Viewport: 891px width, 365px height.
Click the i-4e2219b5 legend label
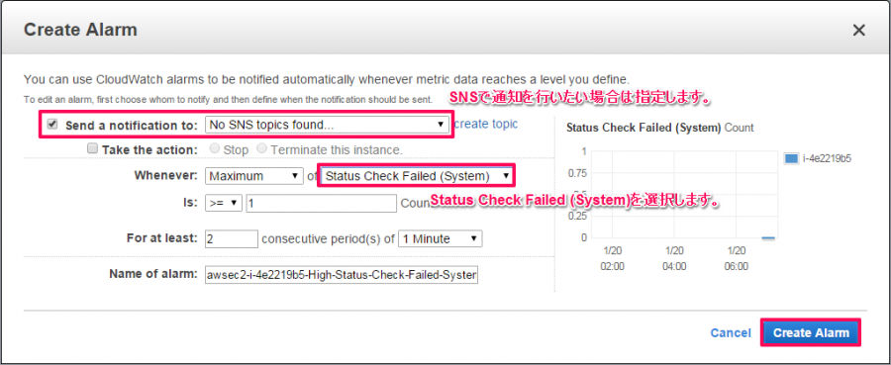(827, 159)
